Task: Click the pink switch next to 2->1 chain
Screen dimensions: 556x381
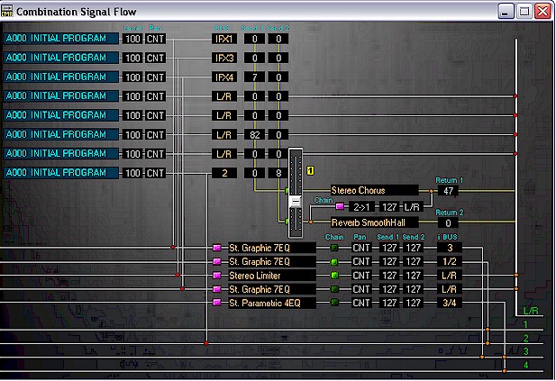Action: (x=340, y=206)
